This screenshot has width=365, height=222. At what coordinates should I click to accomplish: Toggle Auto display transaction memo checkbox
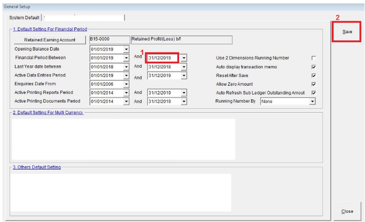coord(313,66)
